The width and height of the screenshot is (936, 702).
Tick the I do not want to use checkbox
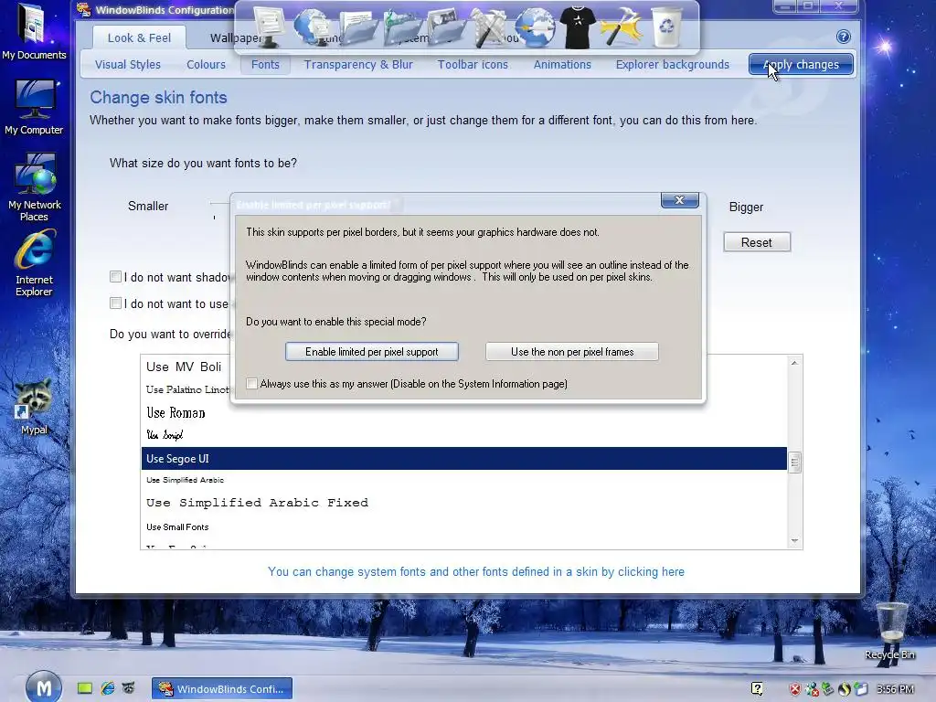point(116,303)
